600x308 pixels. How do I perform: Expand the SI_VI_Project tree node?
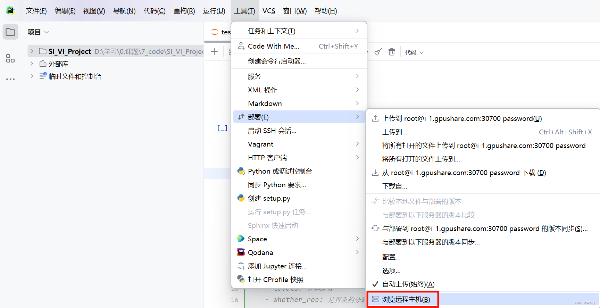32,51
